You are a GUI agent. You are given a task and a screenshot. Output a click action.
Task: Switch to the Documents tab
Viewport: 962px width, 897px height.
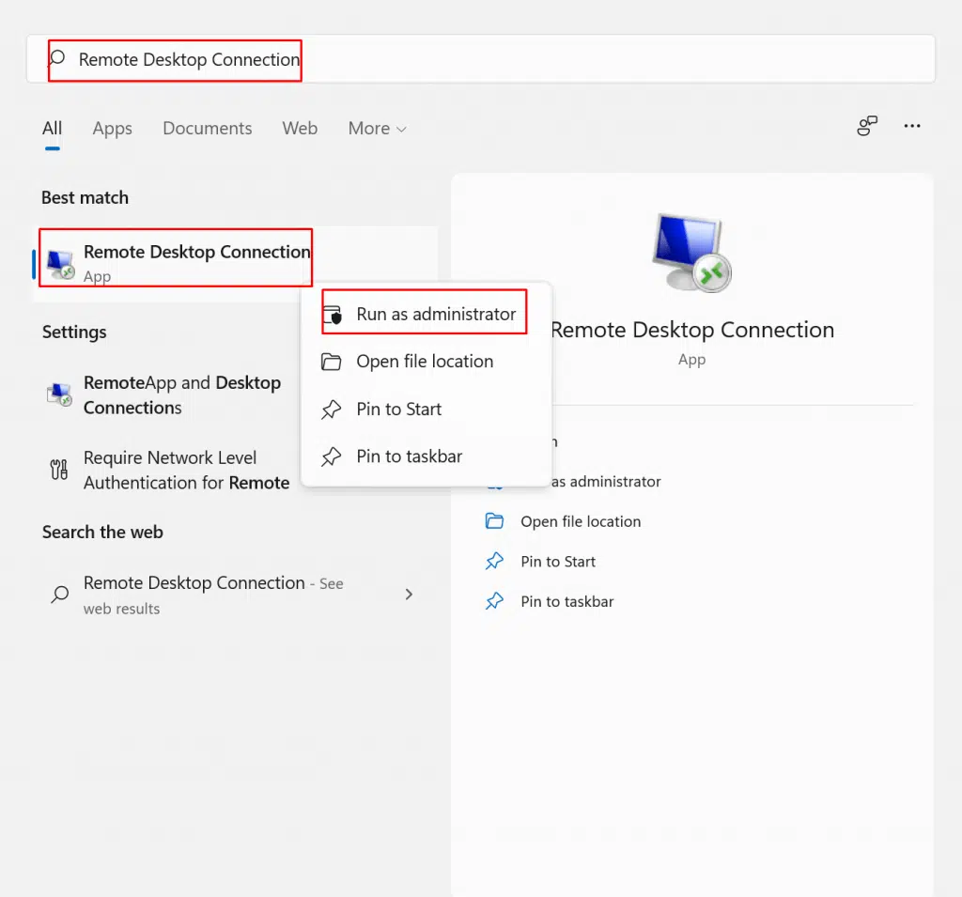(x=207, y=129)
